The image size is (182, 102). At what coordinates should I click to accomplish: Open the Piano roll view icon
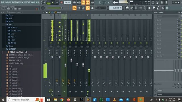132,8
